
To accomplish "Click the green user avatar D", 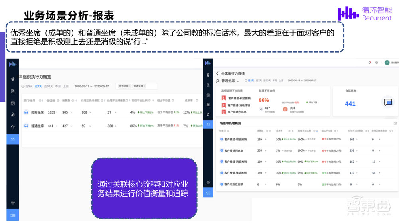I will coord(387,63).
